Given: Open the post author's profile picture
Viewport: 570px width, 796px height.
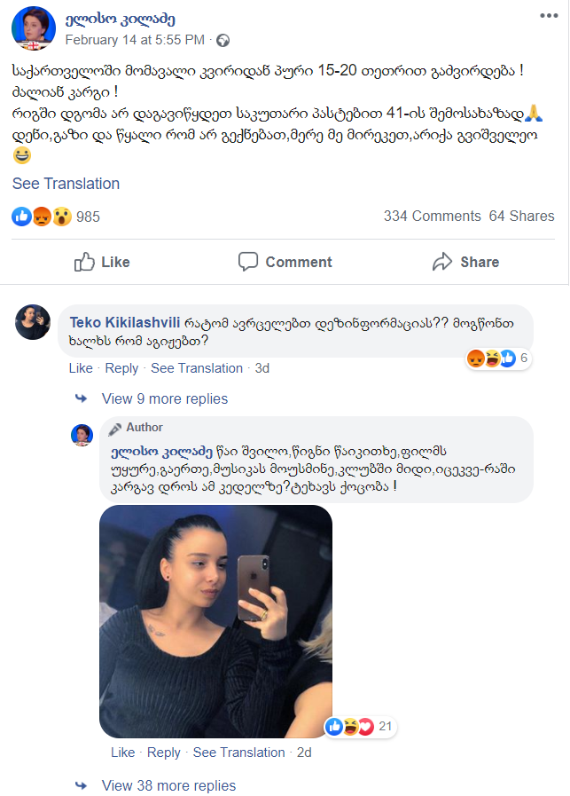Looking at the screenshot, I should pos(34,28).
